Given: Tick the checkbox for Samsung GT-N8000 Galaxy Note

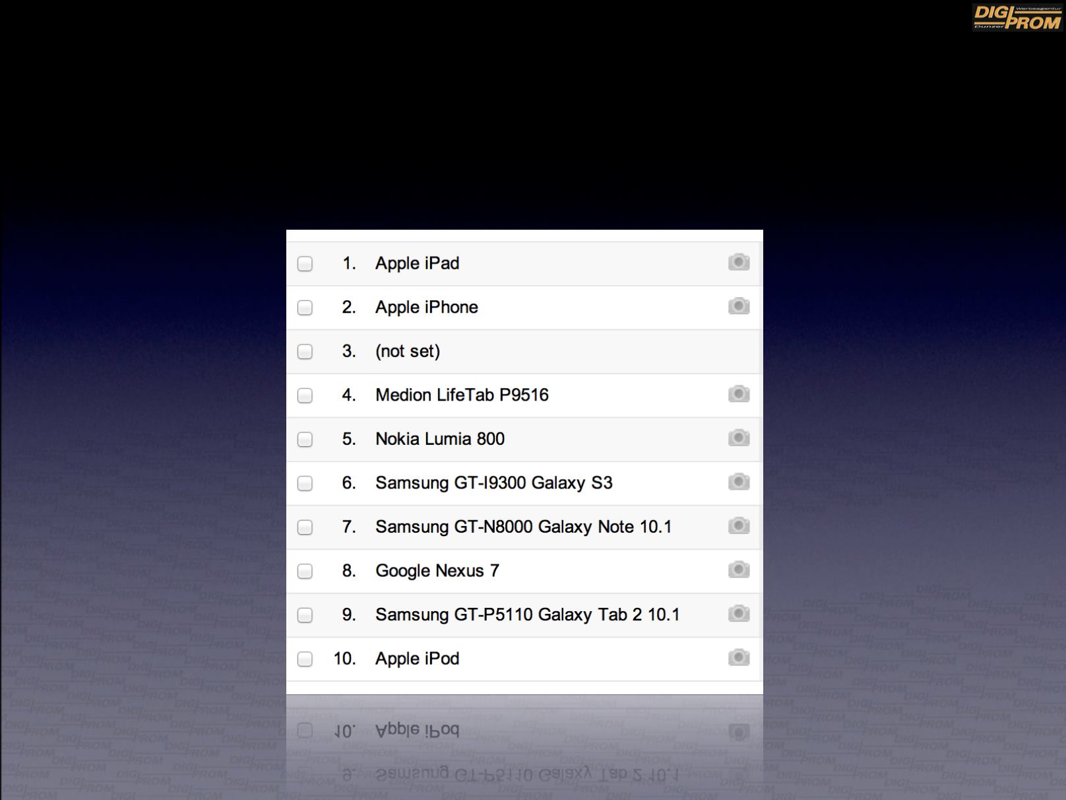Looking at the screenshot, I should coord(305,527).
